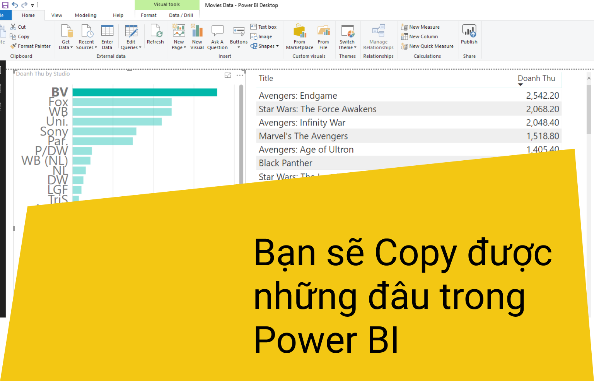This screenshot has width=594, height=381.
Task: Get visuals From Marketplace
Action: pyautogui.click(x=300, y=37)
